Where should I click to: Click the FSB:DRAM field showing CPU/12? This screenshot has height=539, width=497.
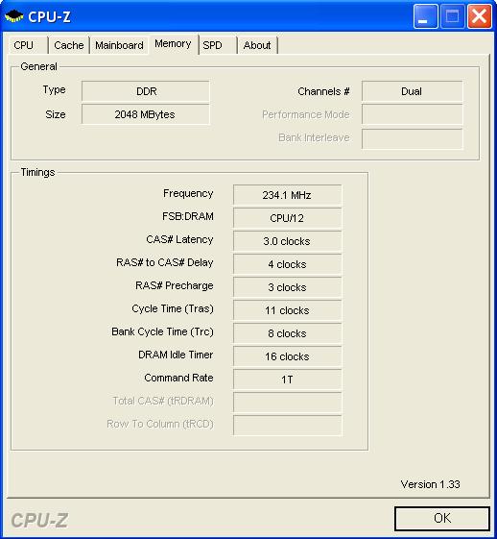(x=287, y=218)
